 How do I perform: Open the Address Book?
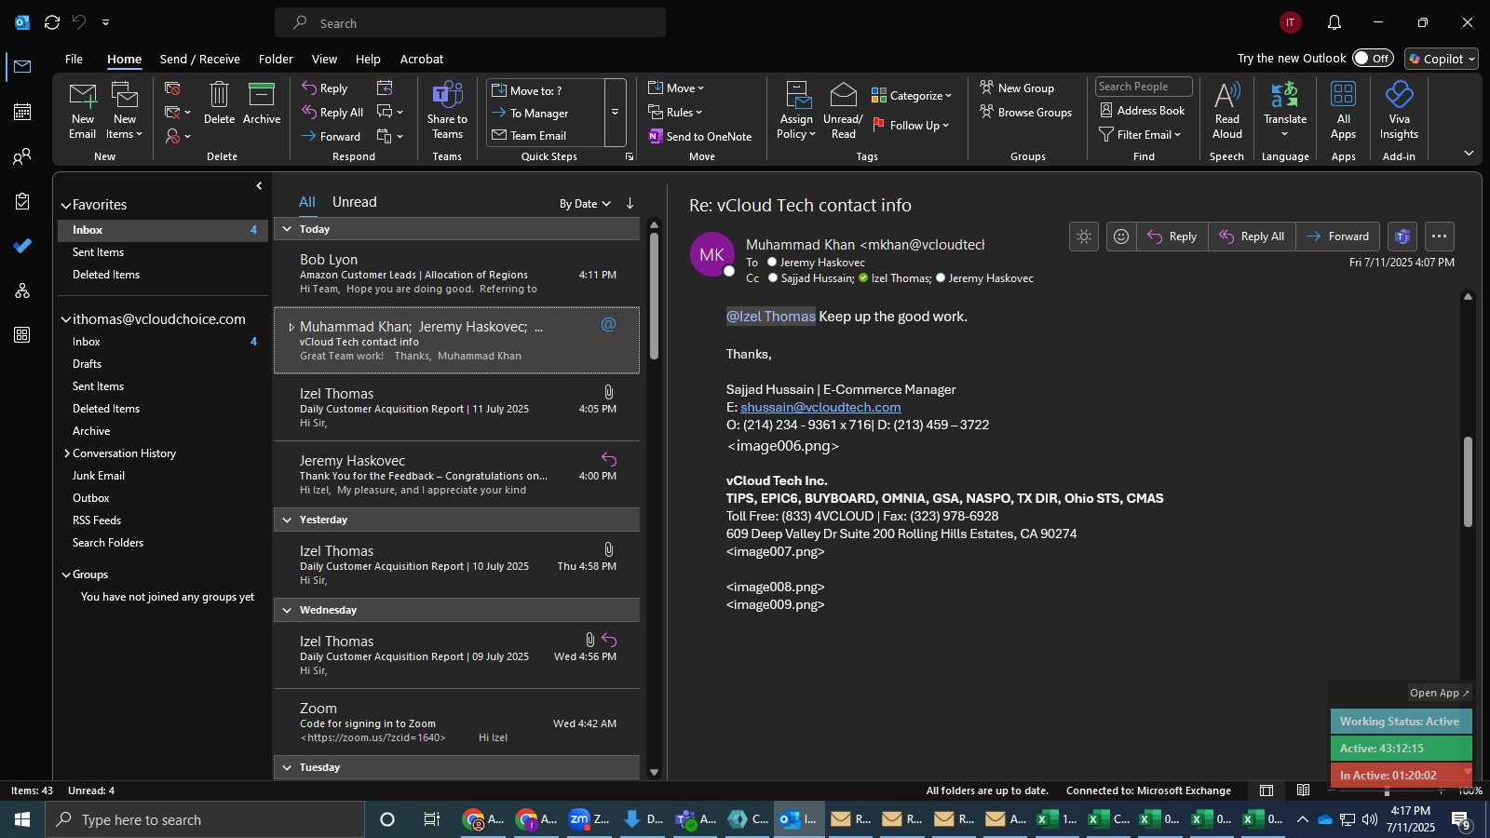pos(1143,110)
